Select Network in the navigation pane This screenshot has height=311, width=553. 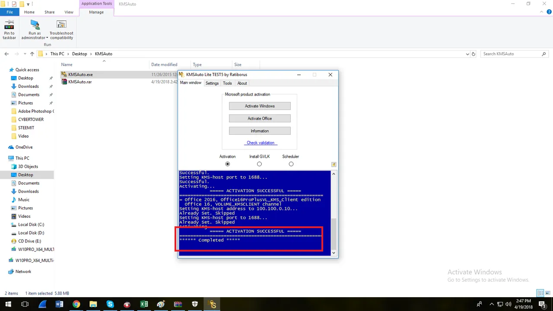click(23, 272)
